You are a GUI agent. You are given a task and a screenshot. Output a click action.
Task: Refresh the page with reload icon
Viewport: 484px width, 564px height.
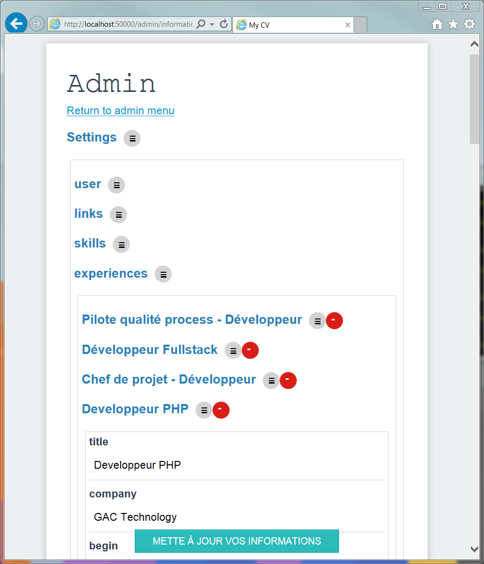[x=224, y=24]
